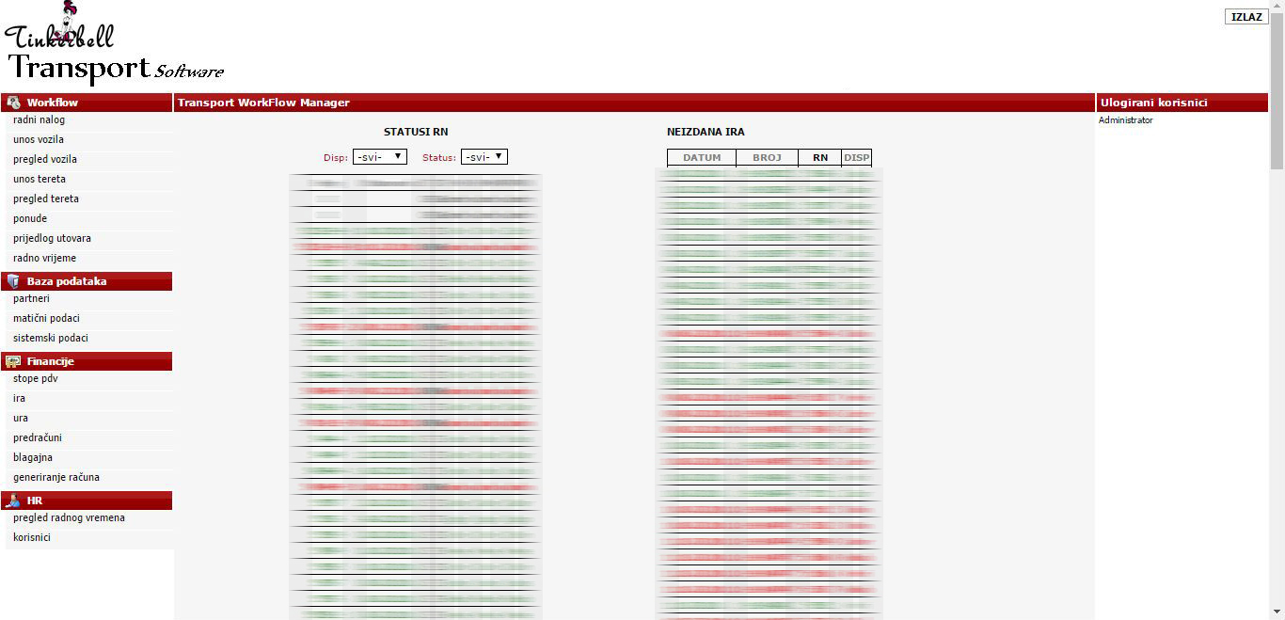
Task: Click the Financije section icon
Action: tap(13, 361)
